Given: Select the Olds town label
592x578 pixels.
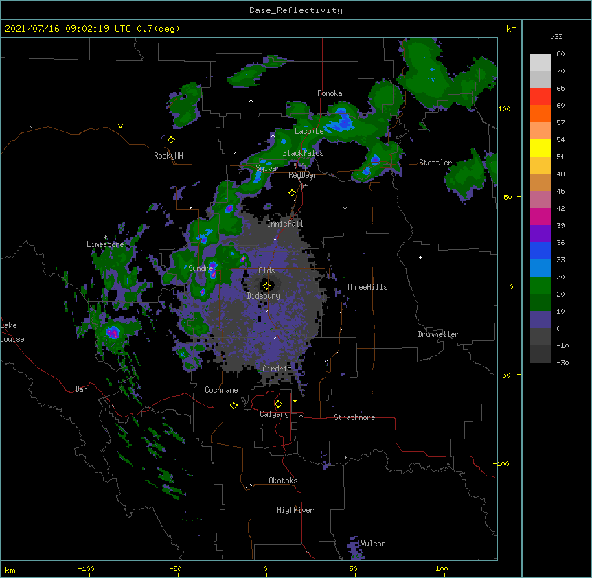Looking at the screenshot, I should tap(266, 270).
